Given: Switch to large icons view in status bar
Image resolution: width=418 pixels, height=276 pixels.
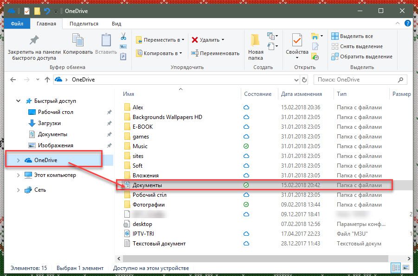Looking at the screenshot, I should 406,268.
